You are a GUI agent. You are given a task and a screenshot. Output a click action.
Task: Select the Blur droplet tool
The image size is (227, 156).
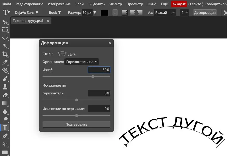pyautogui.click(x=5, y=111)
